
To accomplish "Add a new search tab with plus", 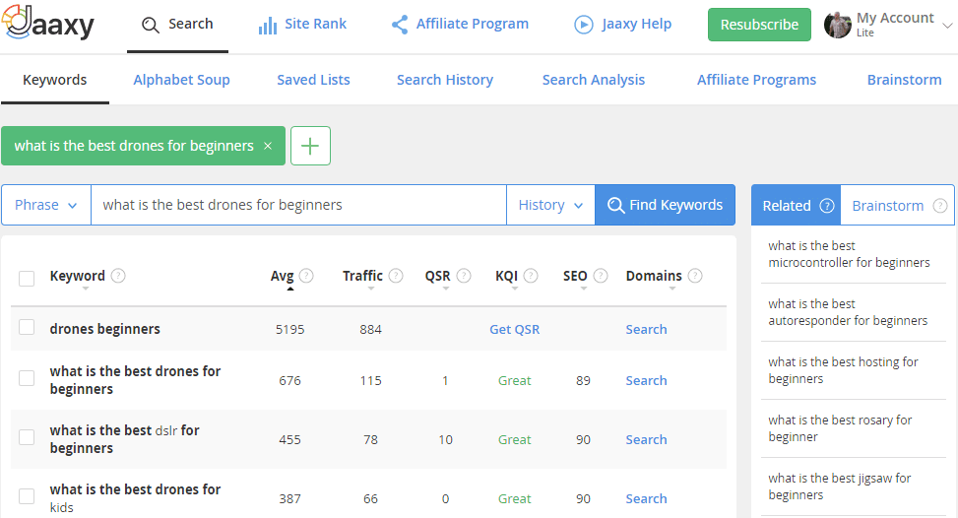I will [310, 146].
